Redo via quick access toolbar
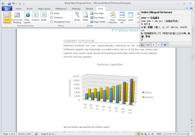Screen dimensions: 195x137 20,4
